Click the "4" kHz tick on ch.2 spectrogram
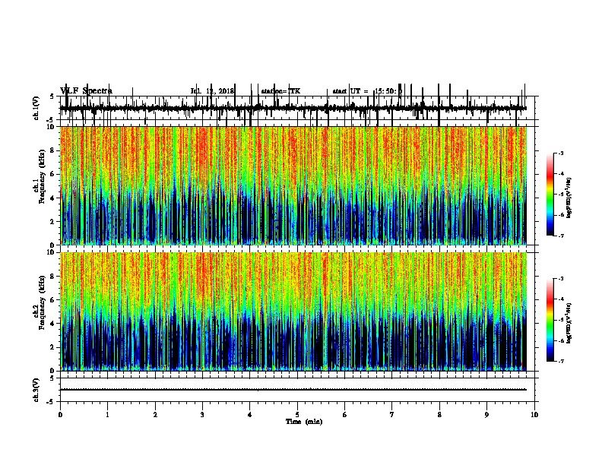Viewport: 602px width, 465px height. [x=53, y=324]
